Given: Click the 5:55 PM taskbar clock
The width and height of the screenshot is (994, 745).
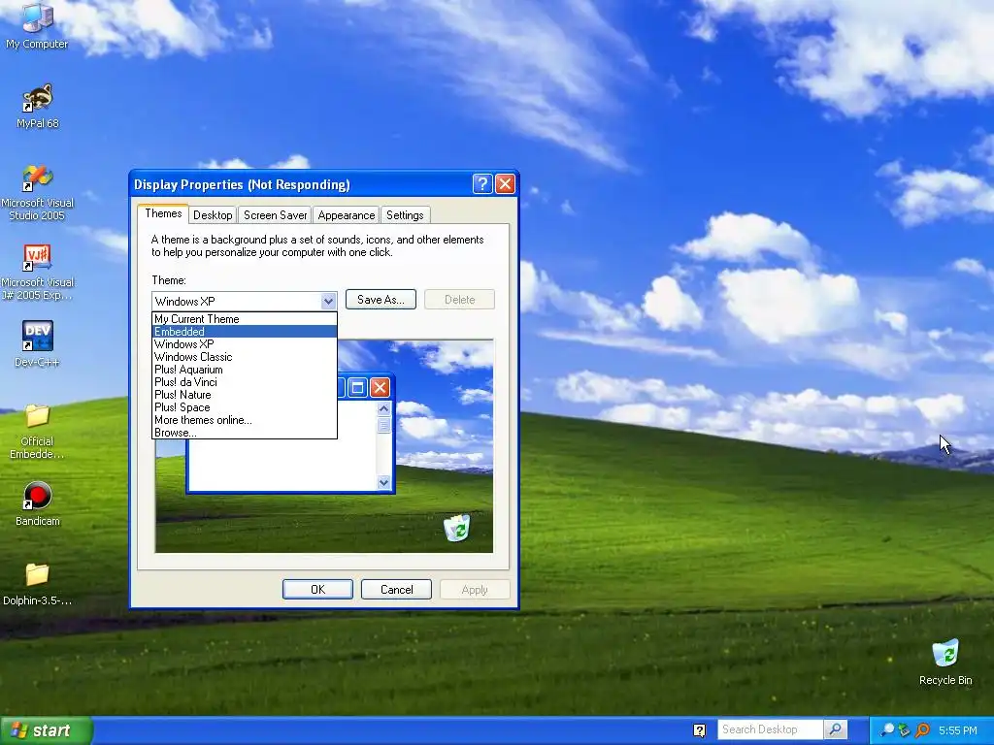Looking at the screenshot, I should (957, 730).
